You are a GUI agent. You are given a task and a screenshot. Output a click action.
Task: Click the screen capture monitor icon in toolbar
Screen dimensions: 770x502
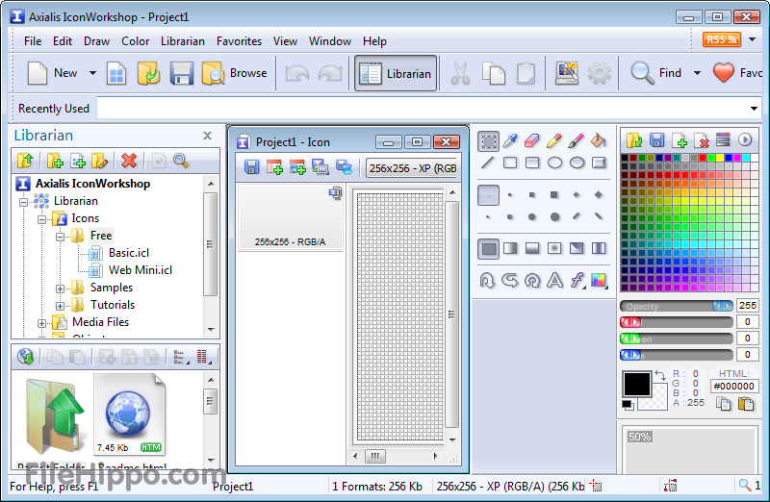point(567,74)
